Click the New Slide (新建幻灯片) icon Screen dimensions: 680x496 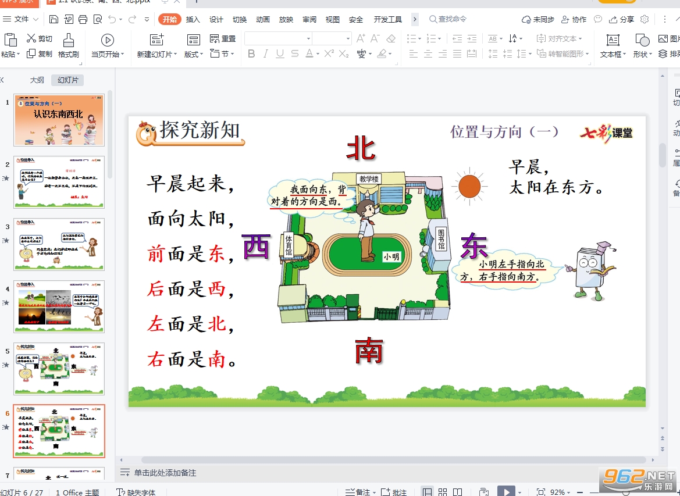[x=156, y=40]
